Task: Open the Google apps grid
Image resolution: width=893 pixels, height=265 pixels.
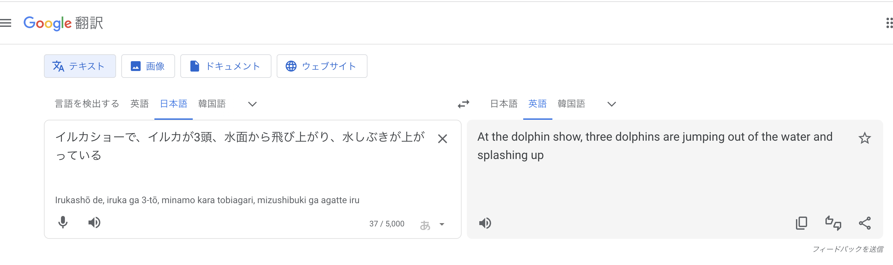Action: [x=888, y=23]
